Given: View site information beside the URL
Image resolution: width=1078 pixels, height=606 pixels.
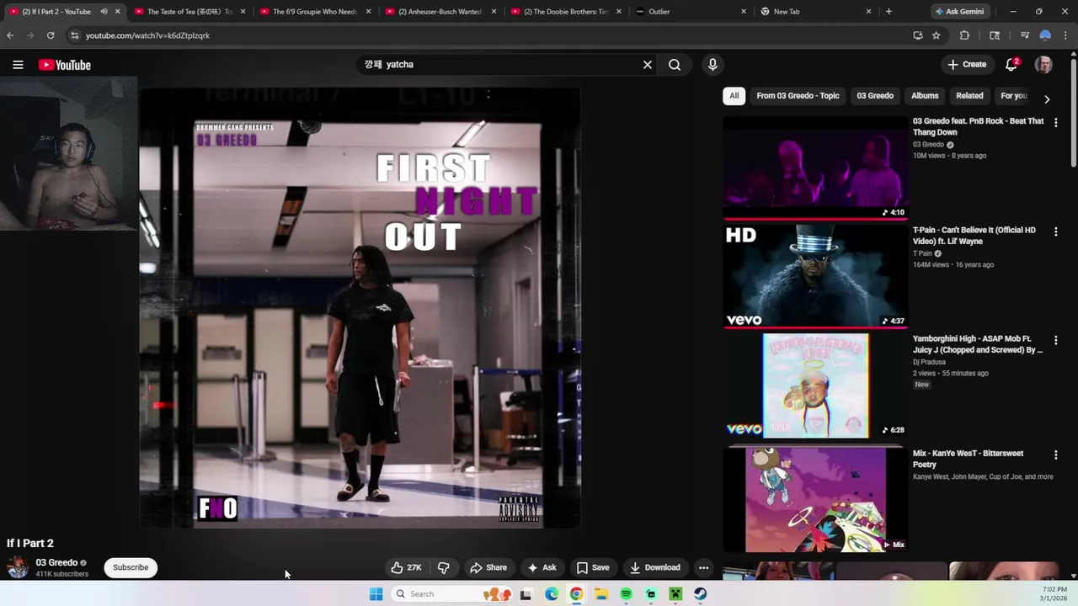Looking at the screenshot, I should tap(74, 35).
